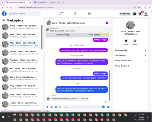Open Windows notification center icon

[x=148, y=117]
